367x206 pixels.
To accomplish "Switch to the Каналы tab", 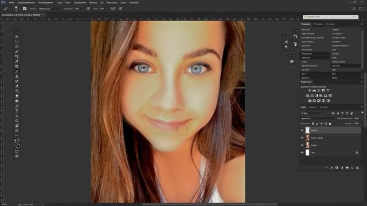I will pos(313,107).
